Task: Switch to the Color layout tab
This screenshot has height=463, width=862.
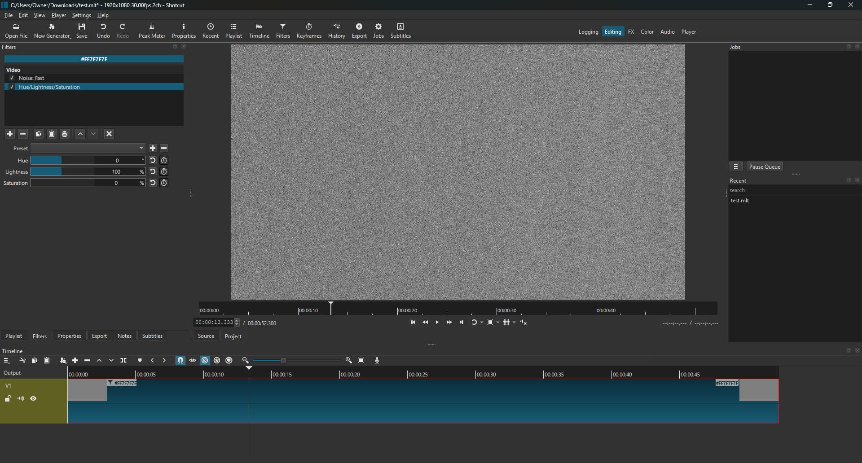Action: [x=647, y=32]
